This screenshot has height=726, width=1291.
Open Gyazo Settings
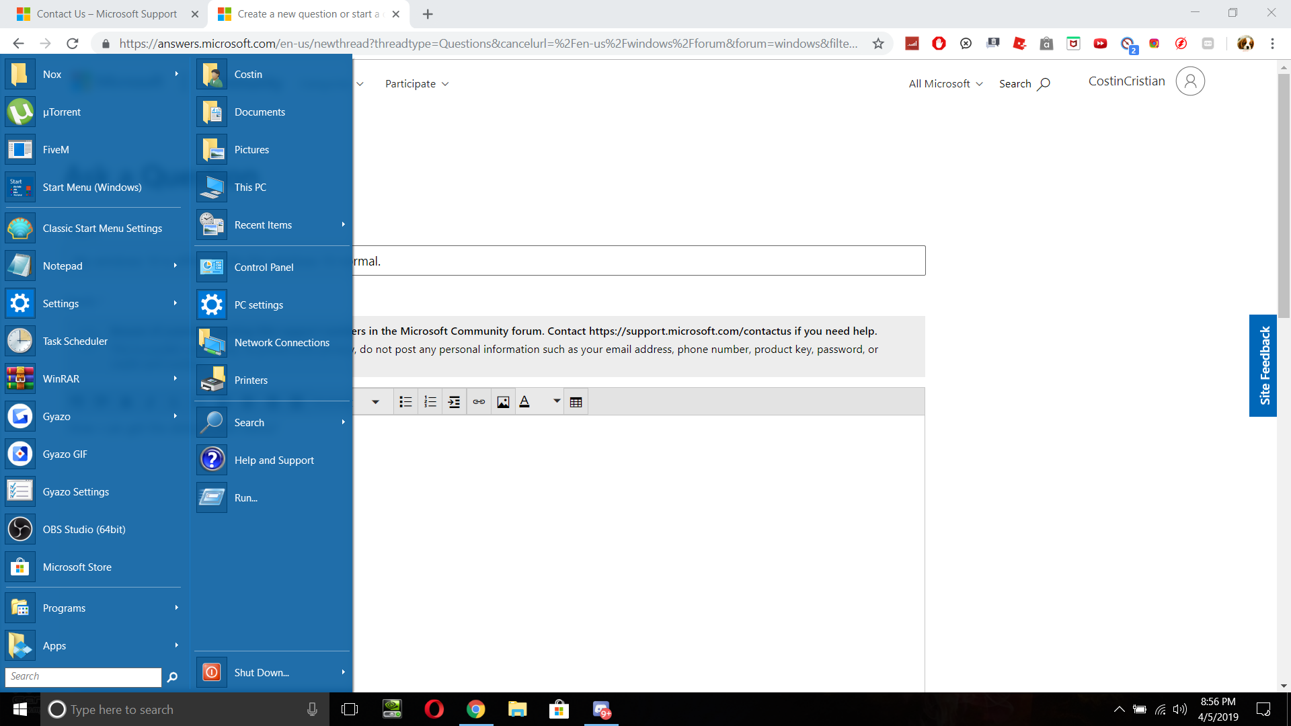(x=94, y=492)
